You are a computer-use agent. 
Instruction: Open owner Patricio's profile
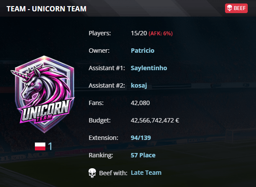tap(143, 51)
